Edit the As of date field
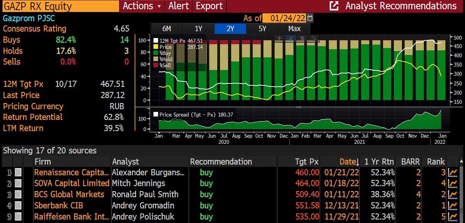The image size is (465, 223). (x=285, y=18)
